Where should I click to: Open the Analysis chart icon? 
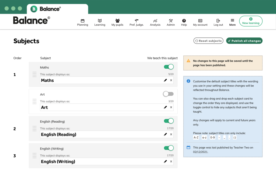(x=155, y=20)
